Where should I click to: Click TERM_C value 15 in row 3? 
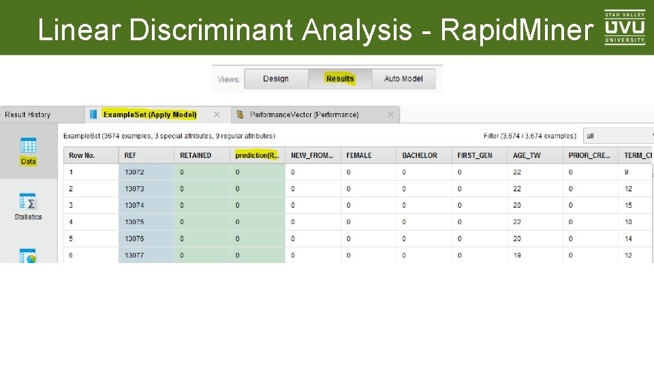pyautogui.click(x=635, y=205)
